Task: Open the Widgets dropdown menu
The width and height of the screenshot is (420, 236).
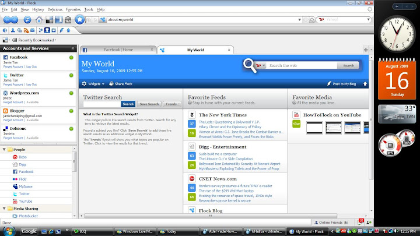Action: pyautogui.click(x=93, y=84)
